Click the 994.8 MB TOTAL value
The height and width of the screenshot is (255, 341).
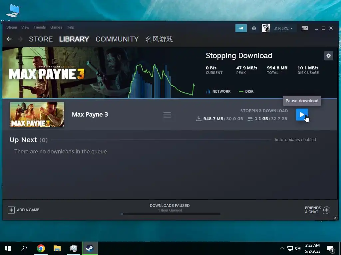click(x=277, y=68)
